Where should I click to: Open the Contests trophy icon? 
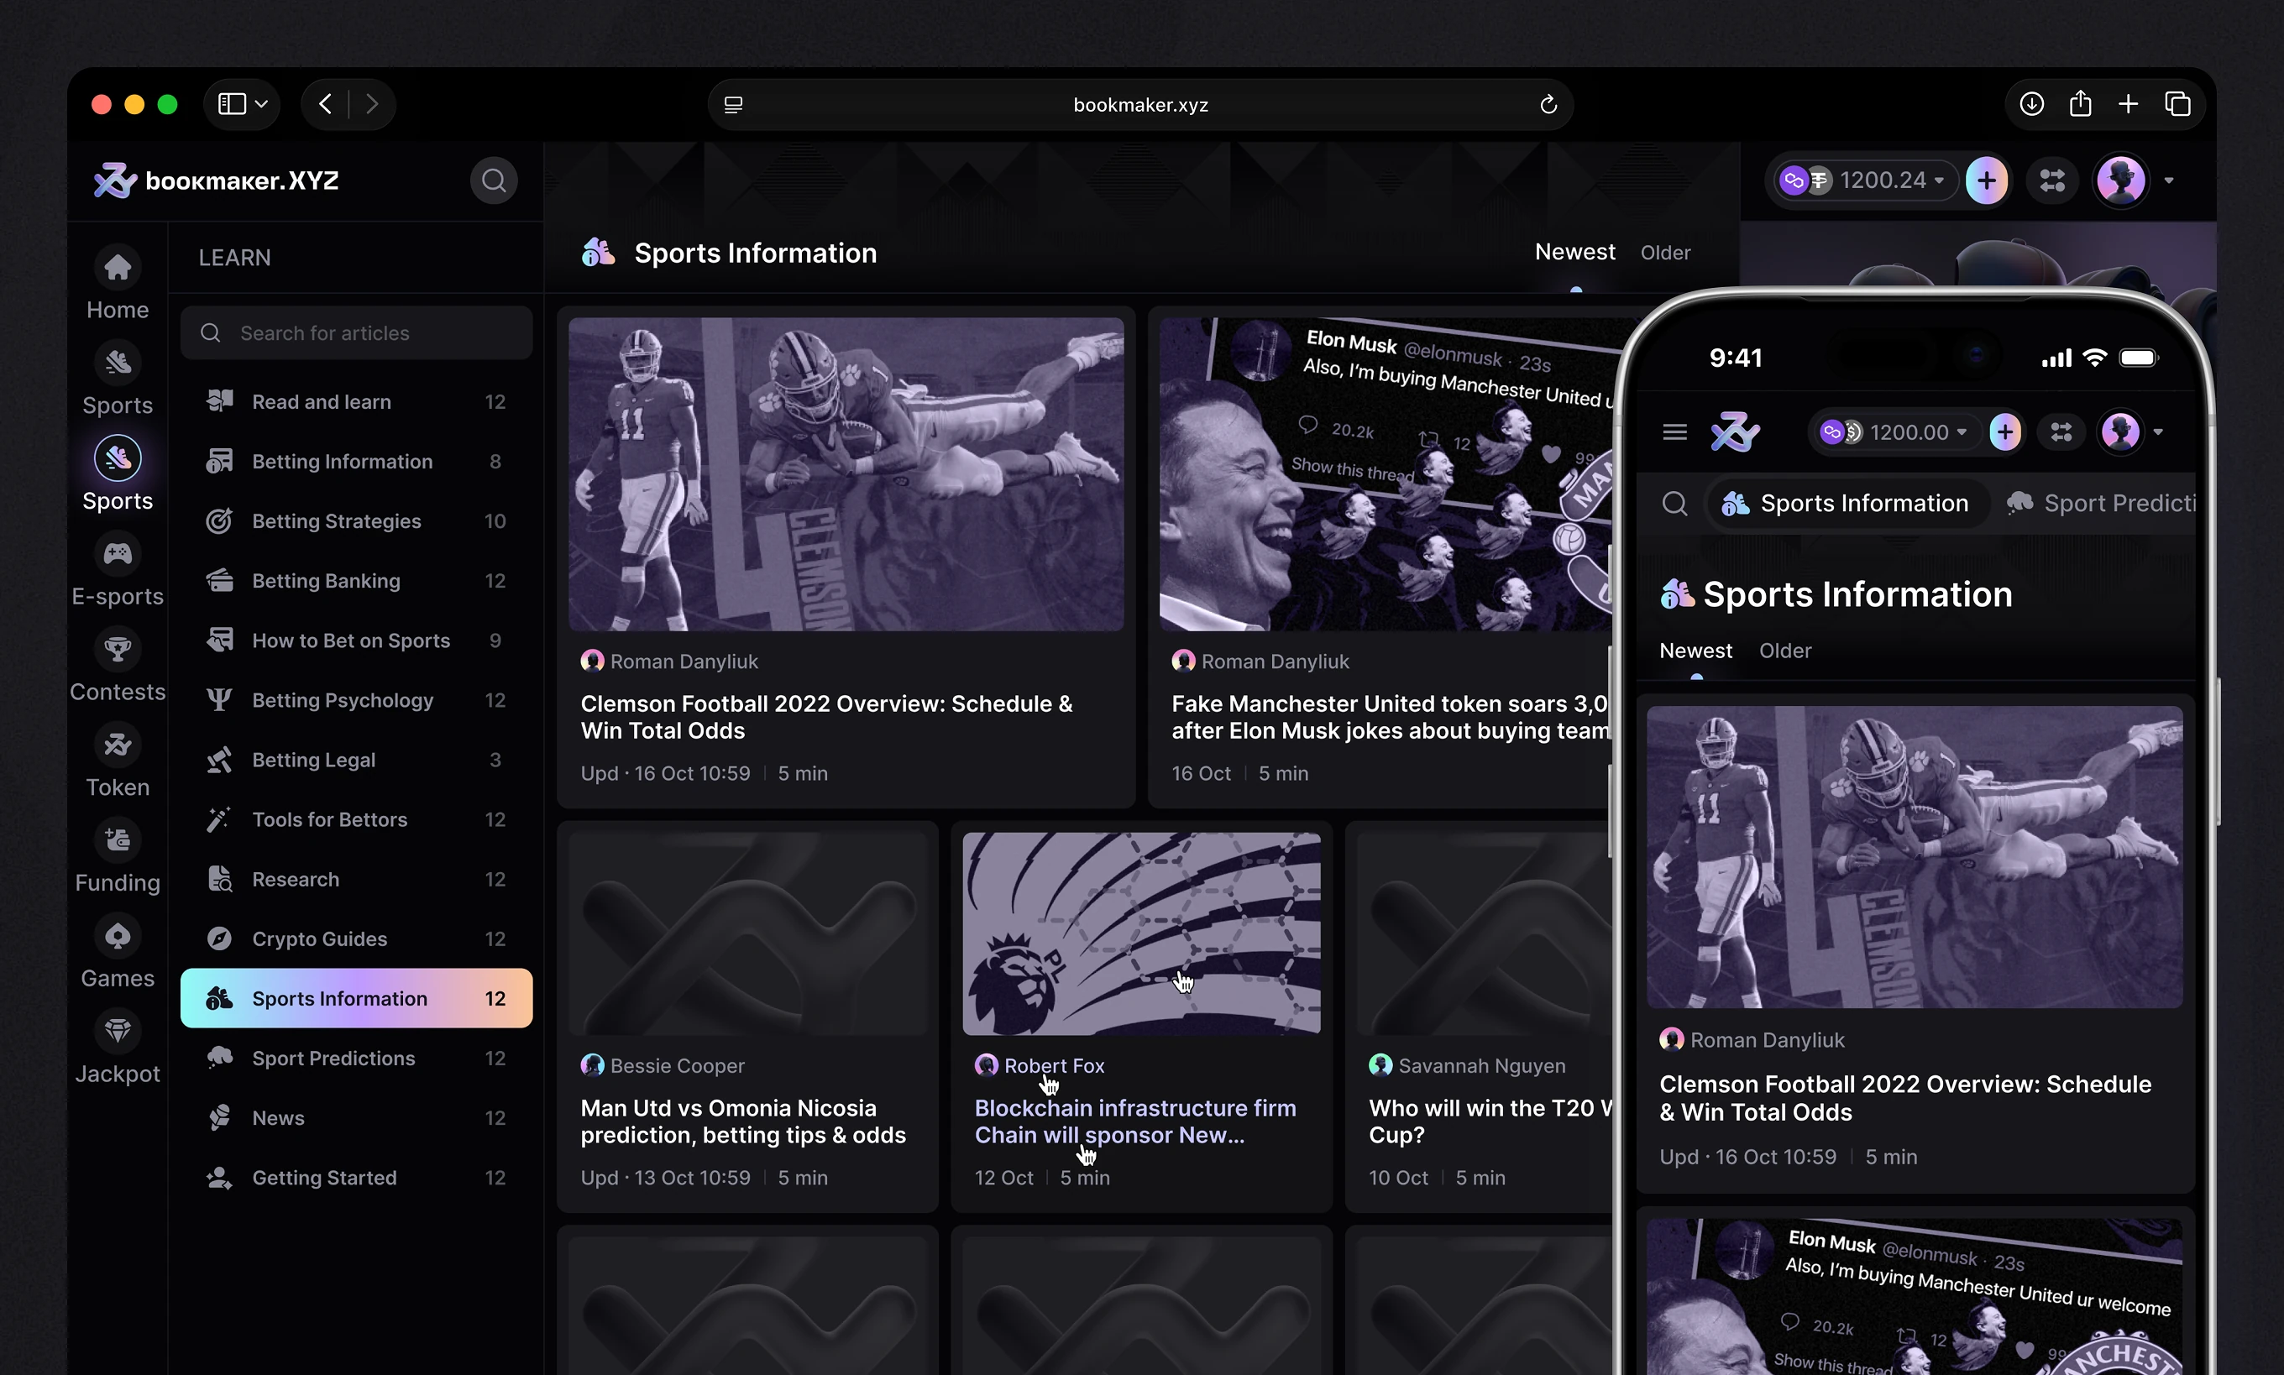pos(118,651)
